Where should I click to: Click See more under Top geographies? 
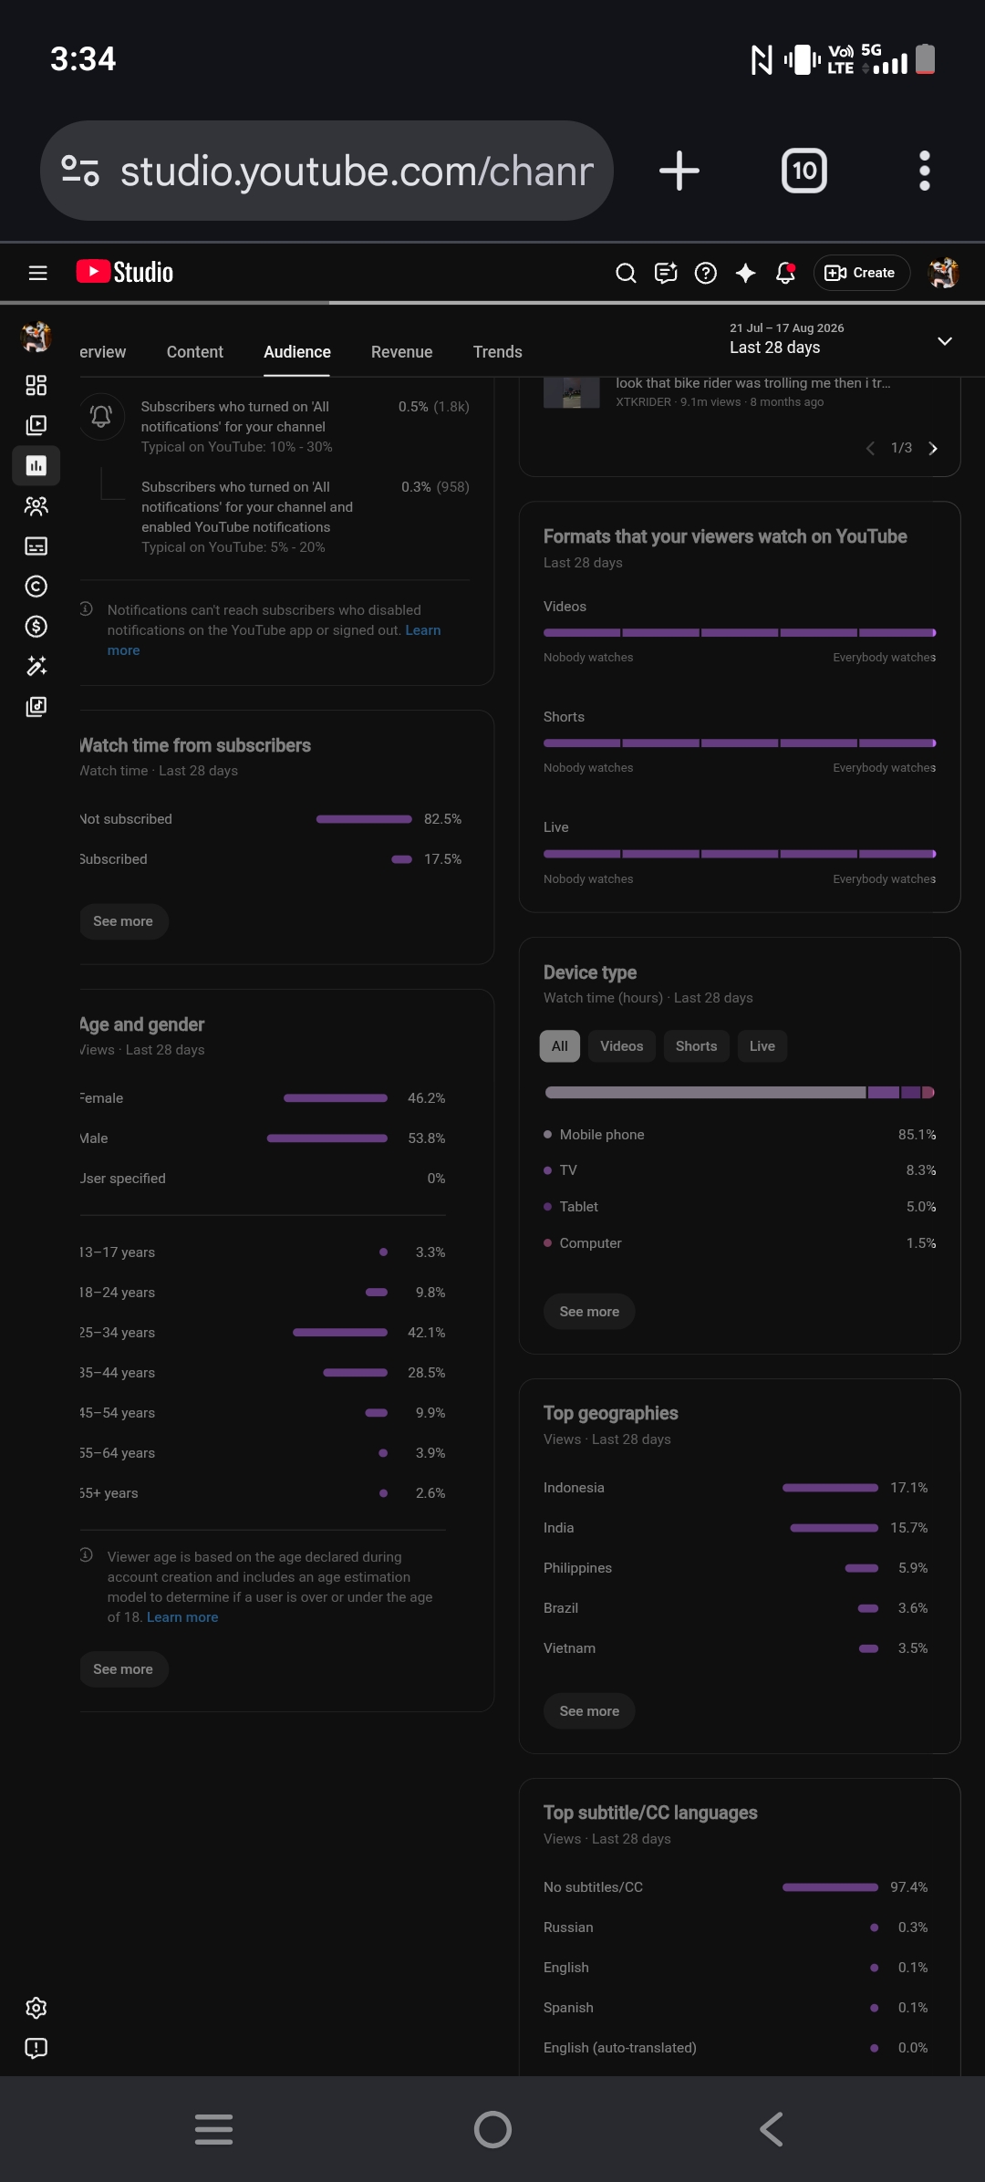point(589,1711)
